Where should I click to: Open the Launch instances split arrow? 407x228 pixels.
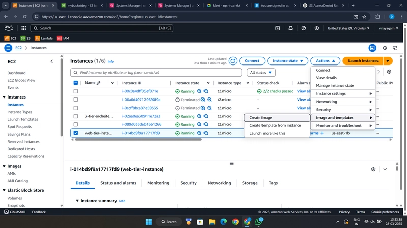[x=388, y=61]
